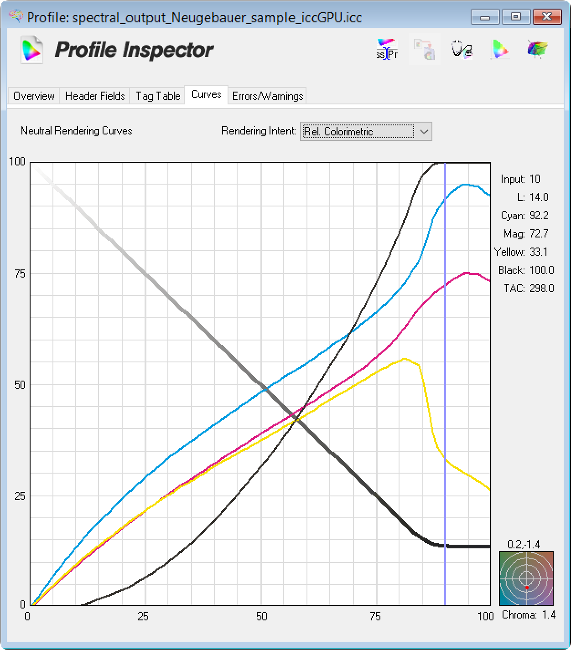Click the chroma target crosshair indicator
Viewport: 571px width, 650px height.
click(x=526, y=578)
